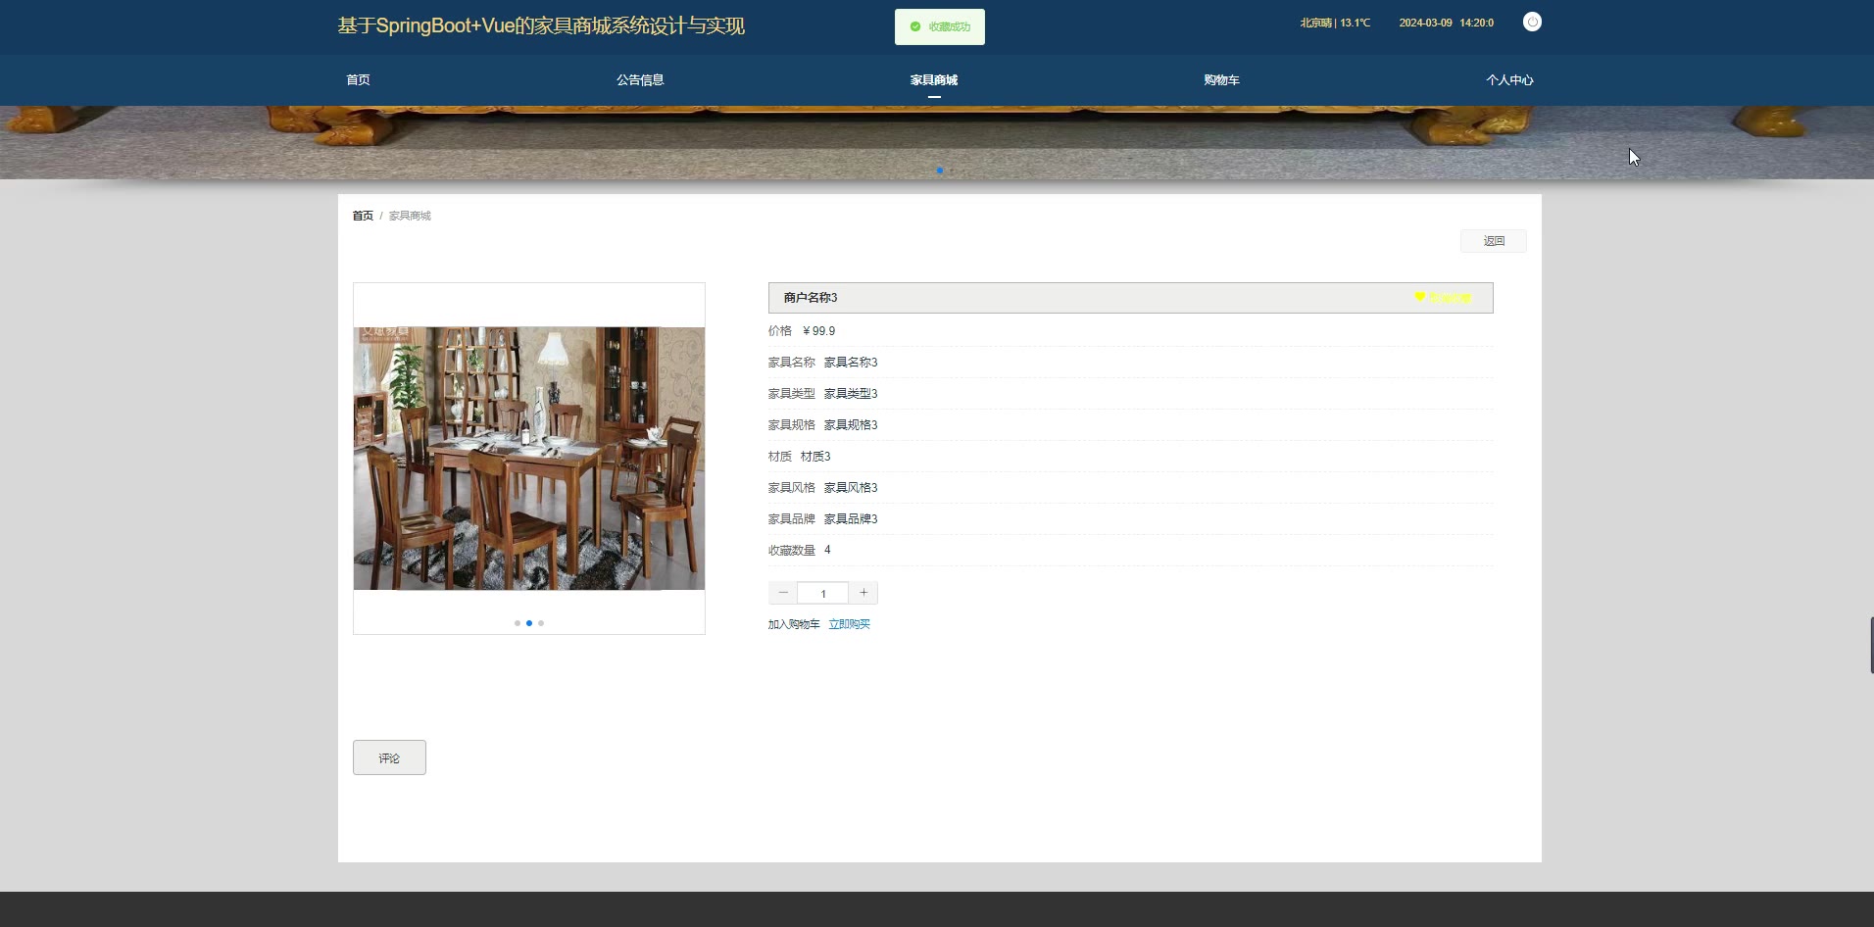Select the 家具商城 navigation tab

[933, 80]
